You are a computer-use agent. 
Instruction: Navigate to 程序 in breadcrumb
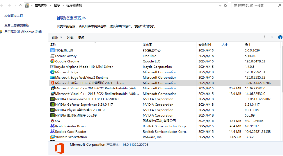click(57, 5)
